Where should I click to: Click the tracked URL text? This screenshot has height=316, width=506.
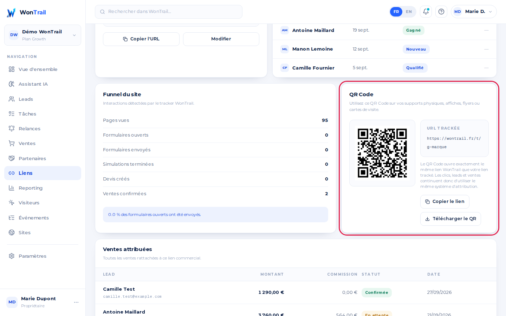coord(454,143)
